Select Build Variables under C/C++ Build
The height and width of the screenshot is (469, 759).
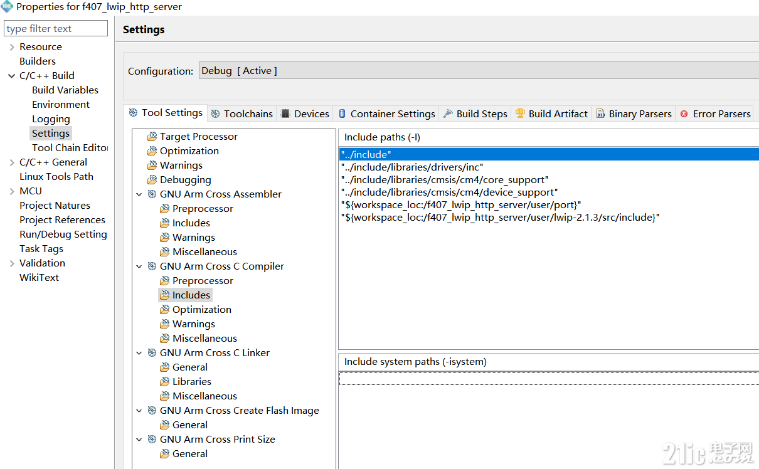tap(65, 90)
